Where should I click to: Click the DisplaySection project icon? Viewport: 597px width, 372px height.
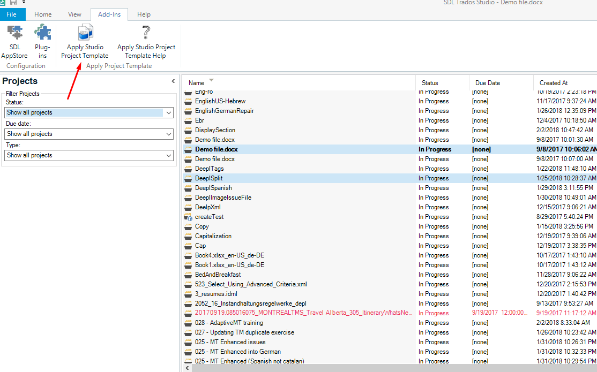[188, 131]
